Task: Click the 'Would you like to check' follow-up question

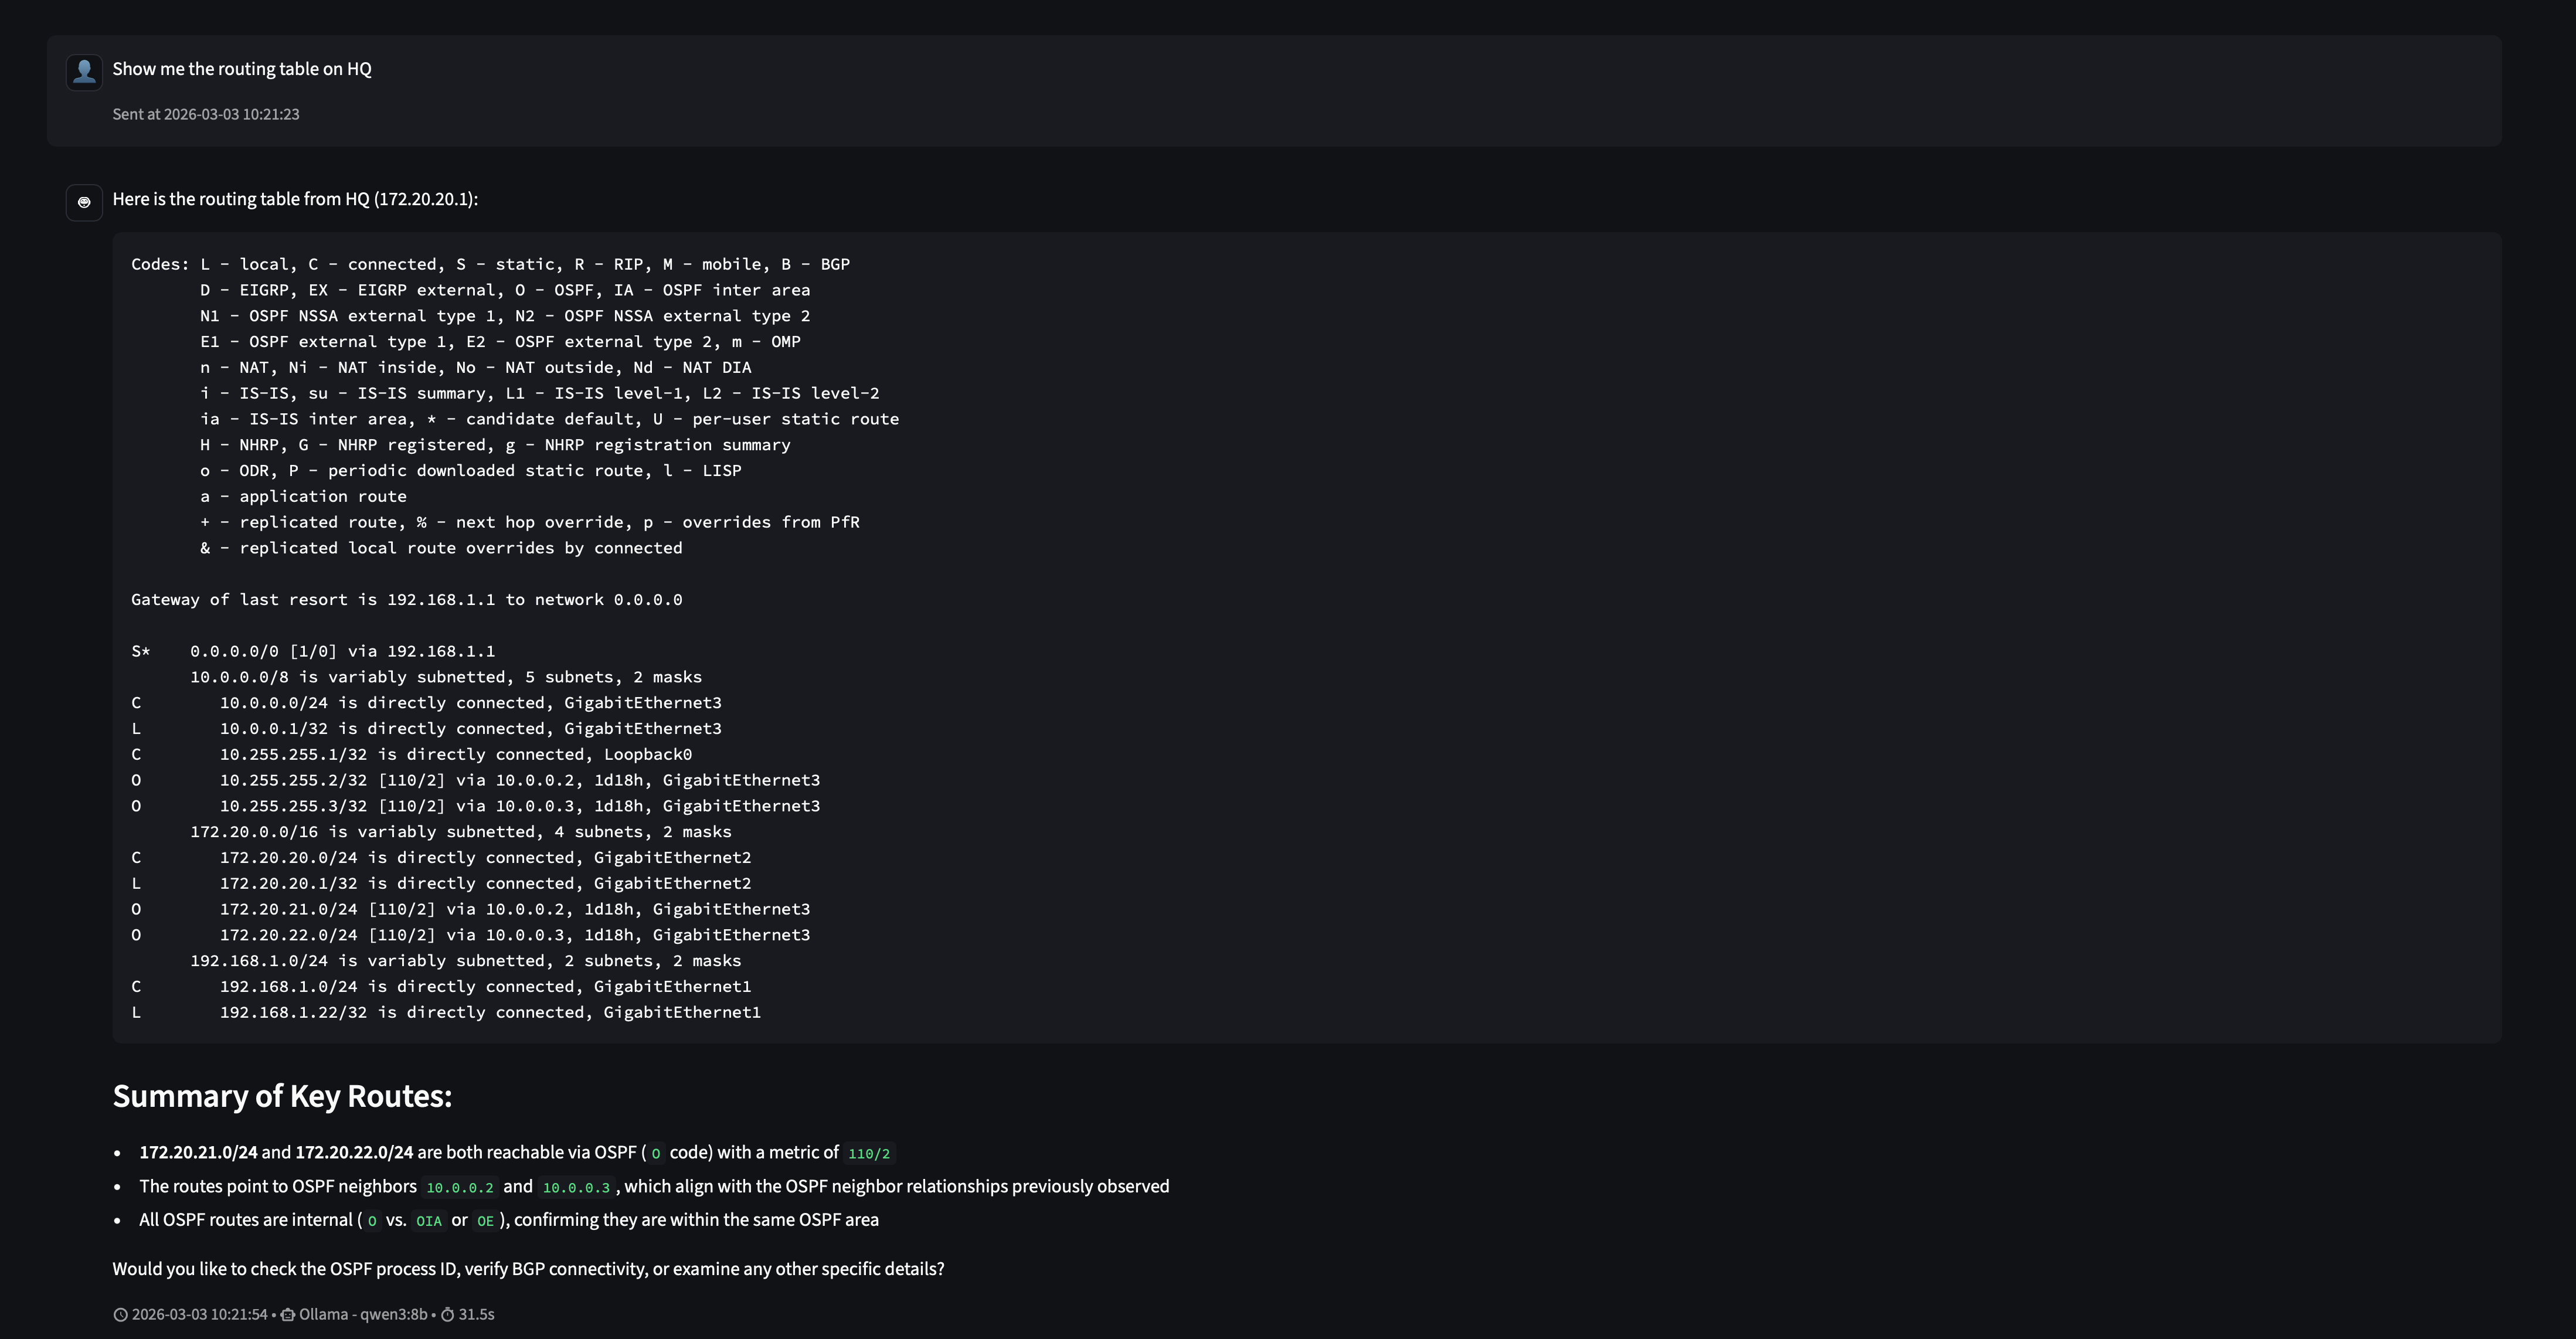Action: pyautogui.click(x=528, y=1269)
